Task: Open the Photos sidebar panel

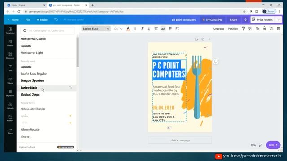Action: (x=10, y=43)
